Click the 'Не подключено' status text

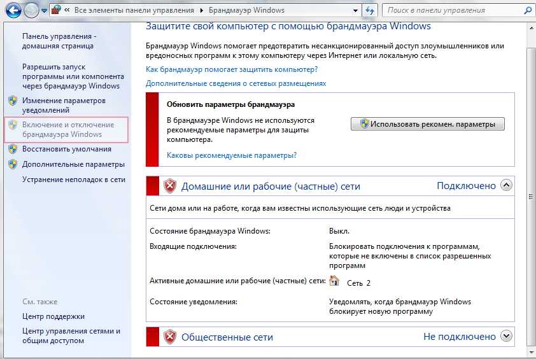point(460,337)
